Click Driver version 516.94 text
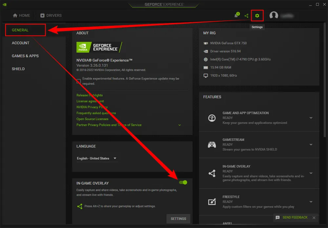The image size is (328, 228). 225,51
